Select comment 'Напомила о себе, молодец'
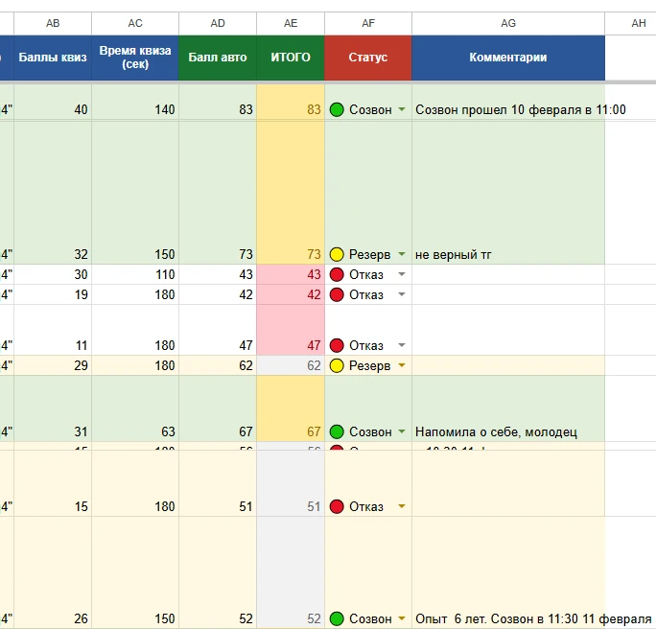The height and width of the screenshot is (629, 656). (496, 431)
